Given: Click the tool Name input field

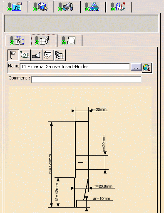Looking at the screenshot, I should (x=75, y=67).
